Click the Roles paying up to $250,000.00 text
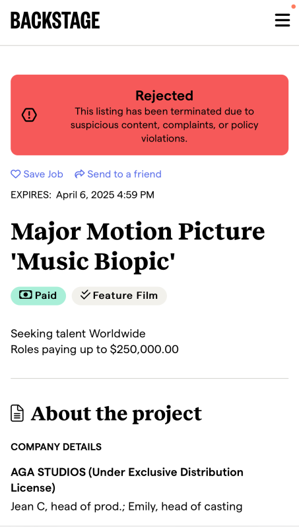This screenshot has width=299, height=527. 94,350
